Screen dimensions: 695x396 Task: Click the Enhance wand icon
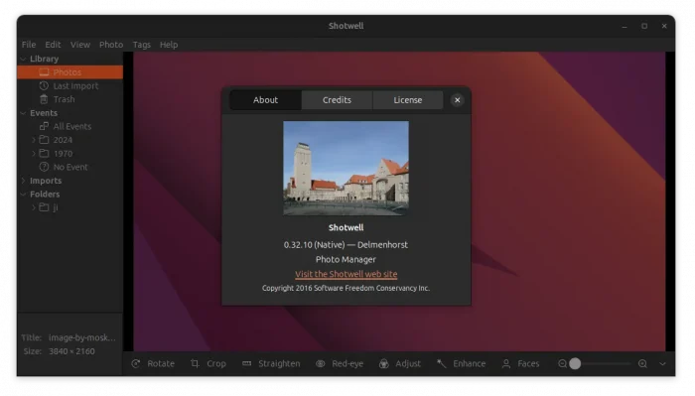click(x=442, y=363)
